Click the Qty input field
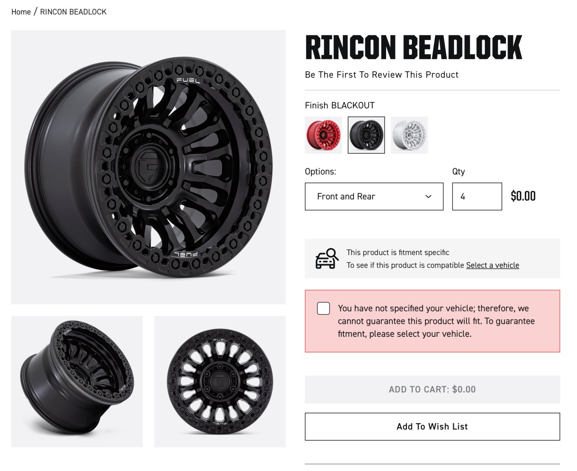Image resolution: width=577 pixels, height=471 pixels. (476, 196)
